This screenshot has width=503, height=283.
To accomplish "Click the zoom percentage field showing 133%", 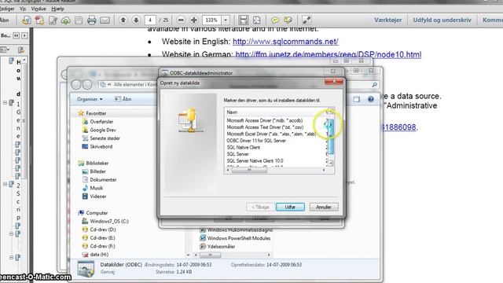I will 211,20.
